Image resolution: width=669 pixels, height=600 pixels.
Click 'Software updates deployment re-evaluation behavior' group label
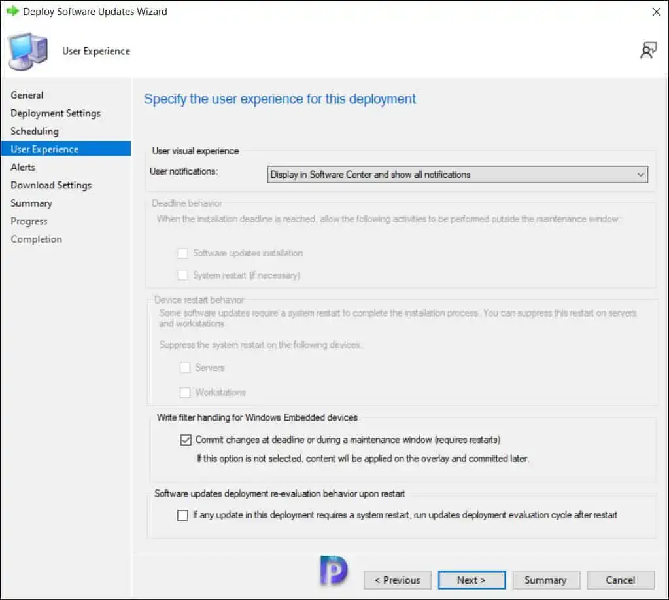[x=279, y=494]
